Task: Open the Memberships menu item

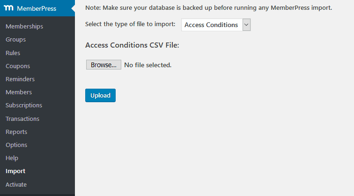Action: pyautogui.click(x=24, y=27)
